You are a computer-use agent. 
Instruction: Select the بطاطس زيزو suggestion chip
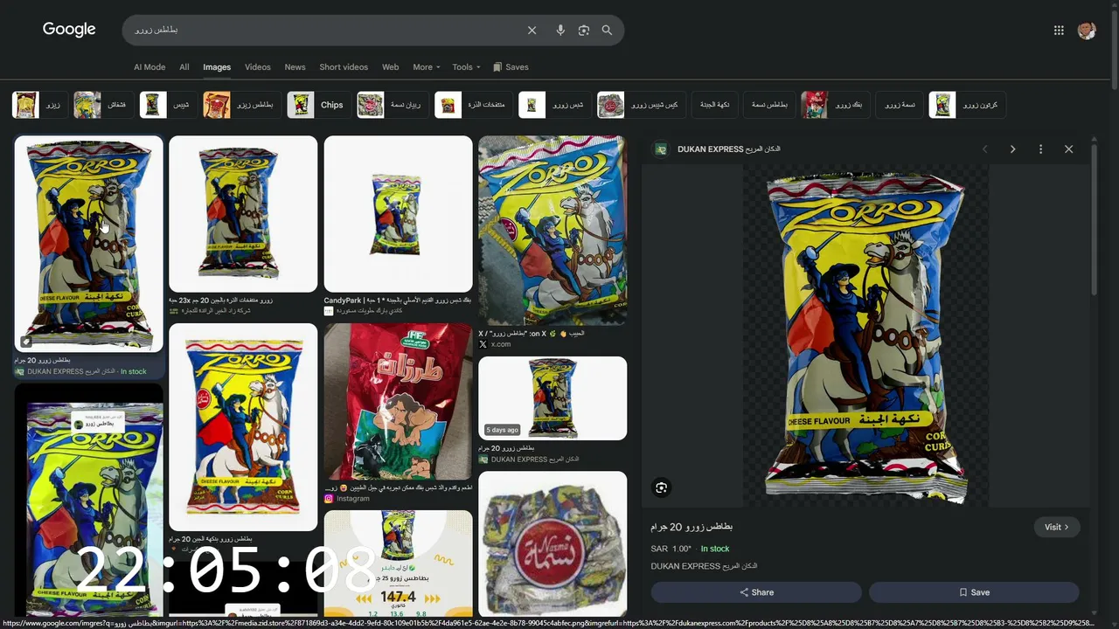(x=243, y=105)
